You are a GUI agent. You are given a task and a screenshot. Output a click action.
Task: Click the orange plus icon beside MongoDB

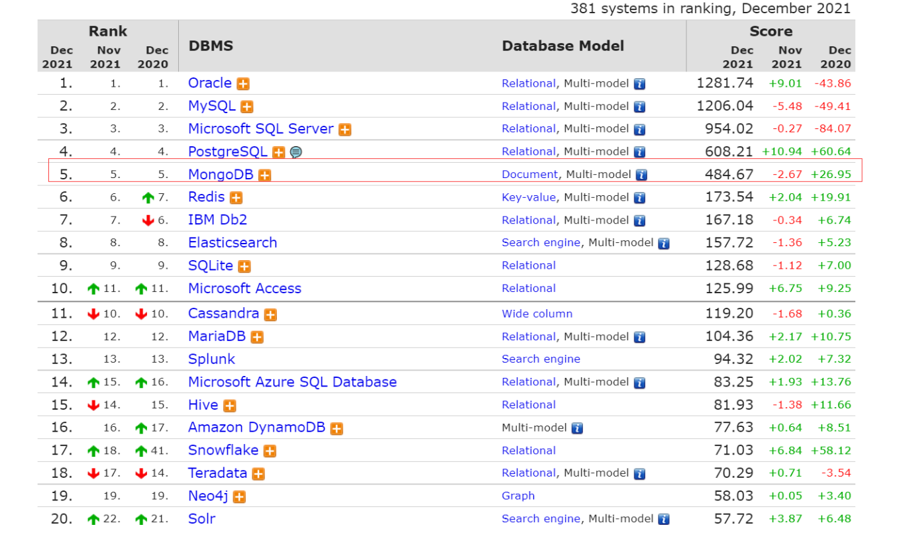[x=264, y=175]
